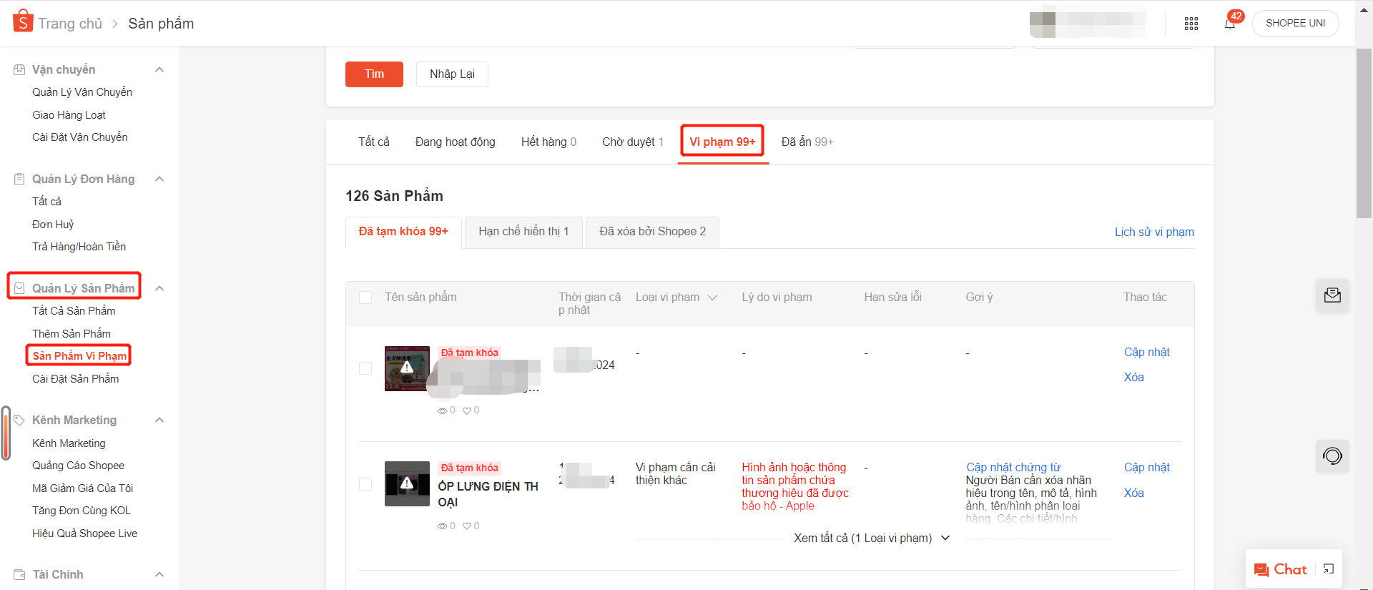The width and height of the screenshot is (1373, 590).
Task: Click Xóa for the first product
Action: pyautogui.click(x=1133, y=377)
